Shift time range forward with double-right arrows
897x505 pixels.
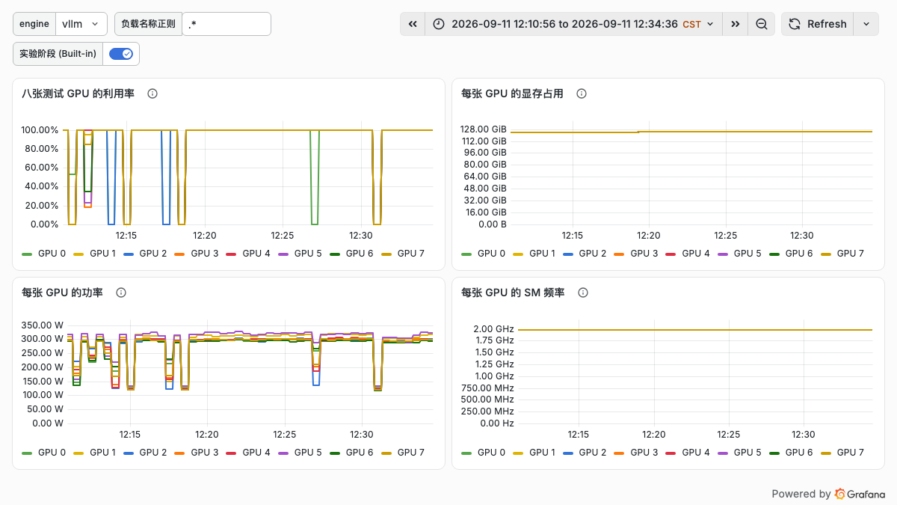[736, 24]
